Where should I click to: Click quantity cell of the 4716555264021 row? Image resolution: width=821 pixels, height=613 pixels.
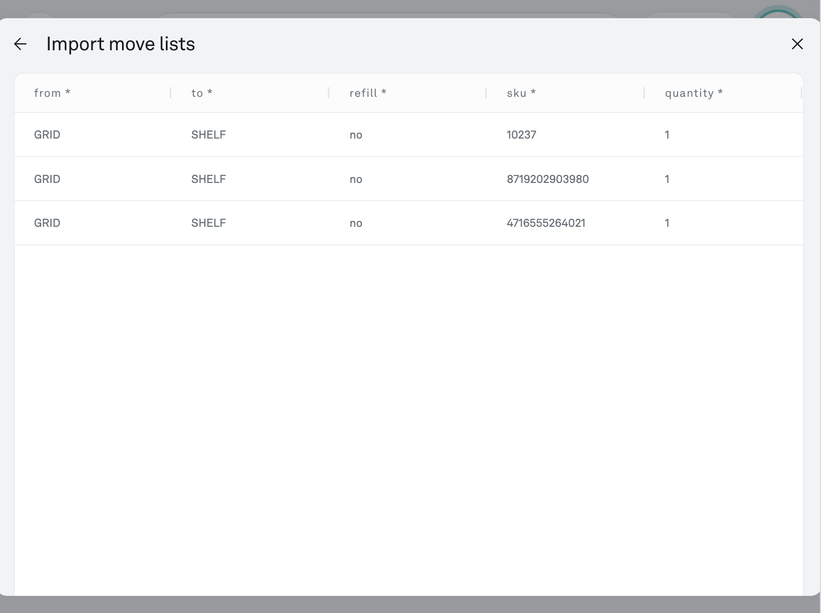click(667, 223)
